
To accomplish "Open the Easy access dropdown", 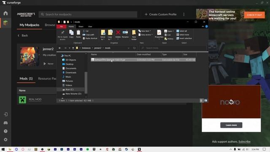I will 146,35.
